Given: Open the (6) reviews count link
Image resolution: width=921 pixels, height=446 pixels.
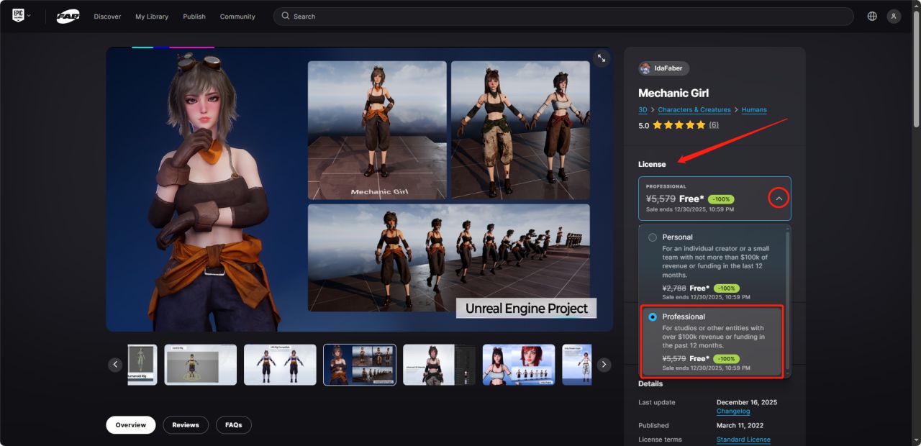Looking at the screenshot, I should pyautogui.click(x=714, y=125).
